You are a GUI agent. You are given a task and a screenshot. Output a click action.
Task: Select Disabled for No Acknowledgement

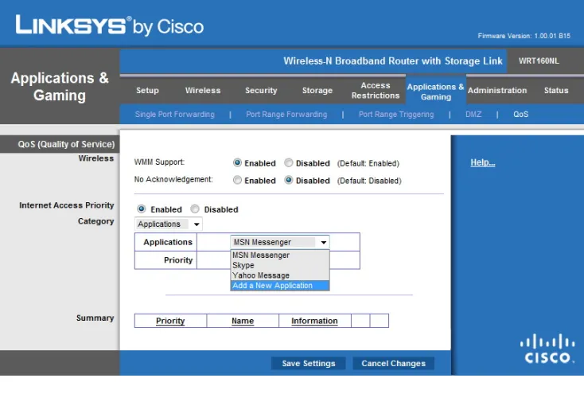pos(289,181)
